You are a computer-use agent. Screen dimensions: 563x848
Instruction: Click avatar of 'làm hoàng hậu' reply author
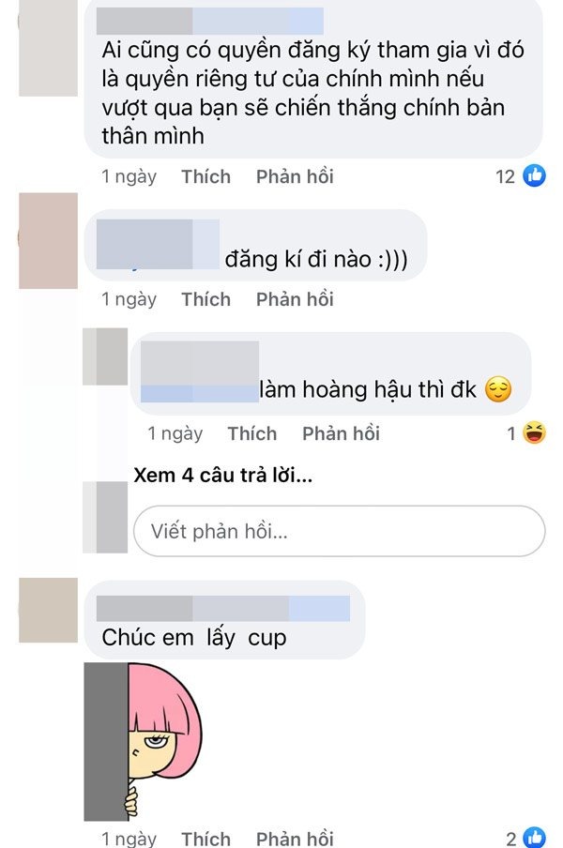(105, 356)
